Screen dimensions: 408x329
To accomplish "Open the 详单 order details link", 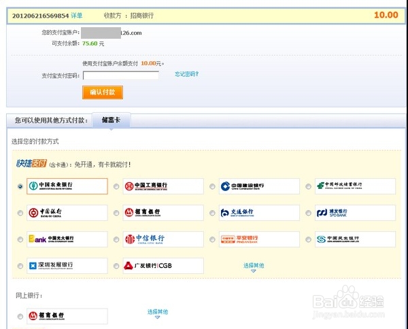I will (x=76, y=16).
